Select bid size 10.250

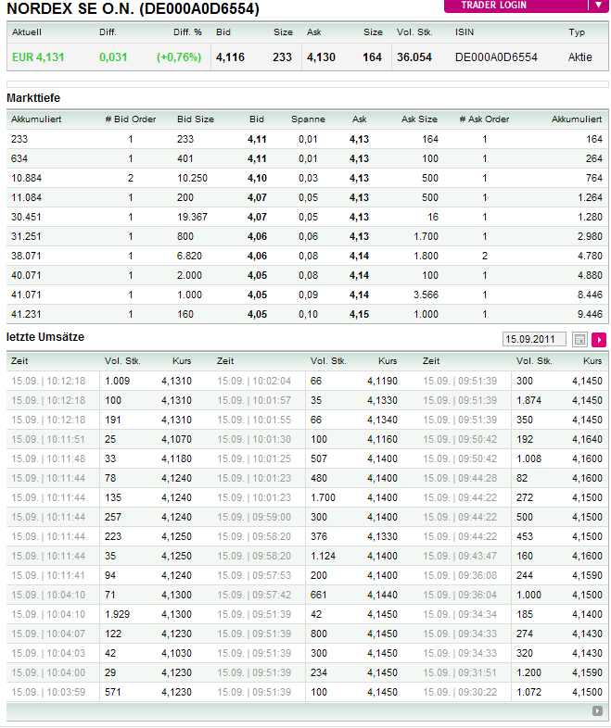pos(192,178)
